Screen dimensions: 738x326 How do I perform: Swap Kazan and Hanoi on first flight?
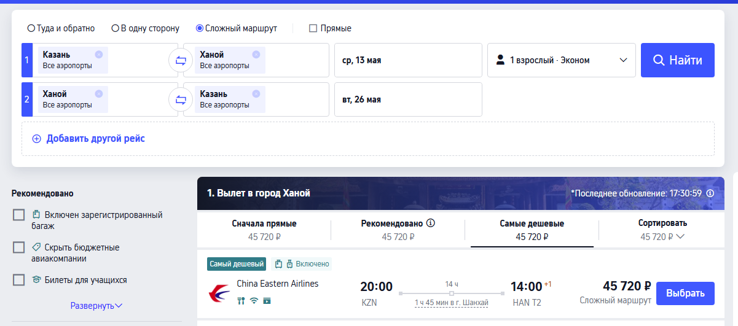tap(181, 60)
